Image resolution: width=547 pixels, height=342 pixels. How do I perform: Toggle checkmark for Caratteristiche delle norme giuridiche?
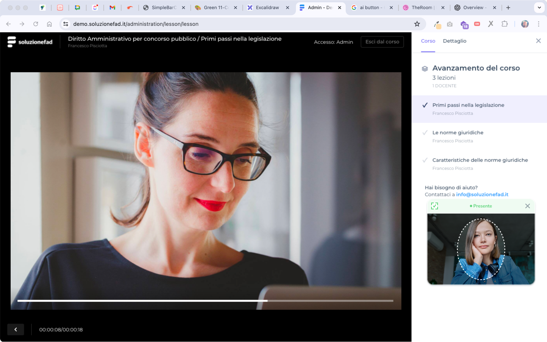pos(425,160)
